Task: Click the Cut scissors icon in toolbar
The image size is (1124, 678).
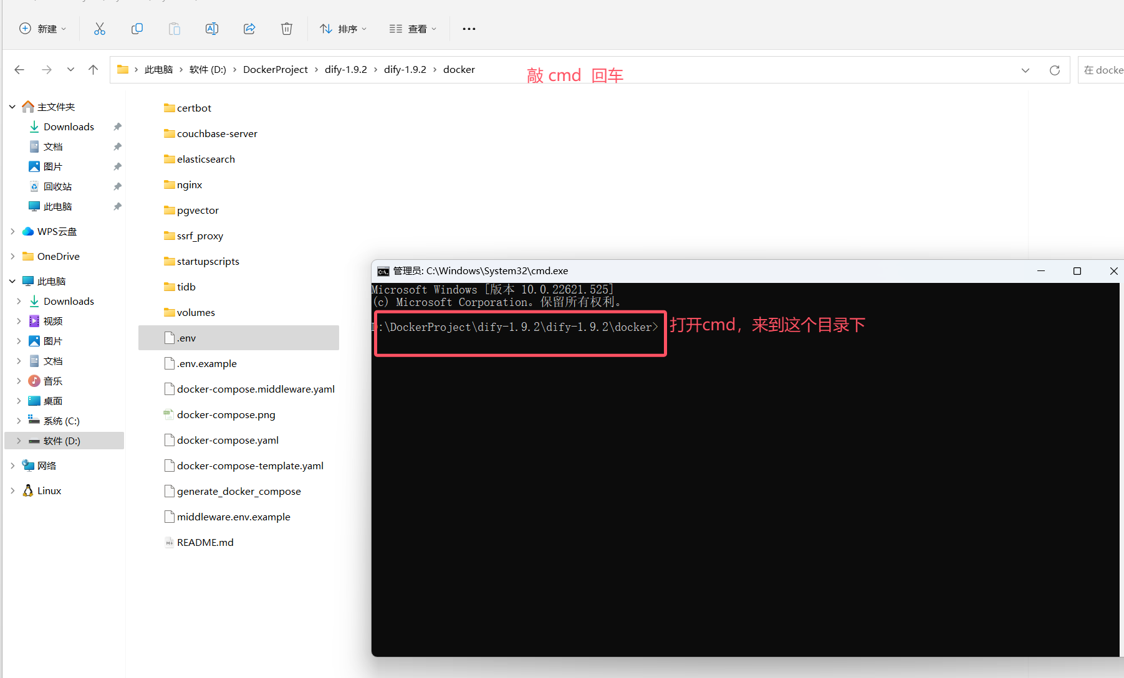Action: point(100,29)
